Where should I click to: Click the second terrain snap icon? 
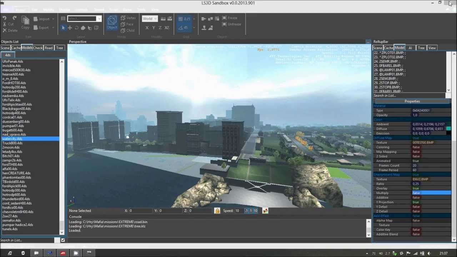(x=170, y=19)
